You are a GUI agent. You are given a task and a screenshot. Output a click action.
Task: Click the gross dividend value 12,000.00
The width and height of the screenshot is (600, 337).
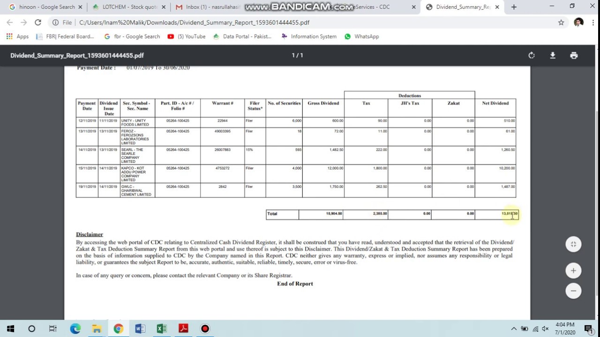pos(335,168)
